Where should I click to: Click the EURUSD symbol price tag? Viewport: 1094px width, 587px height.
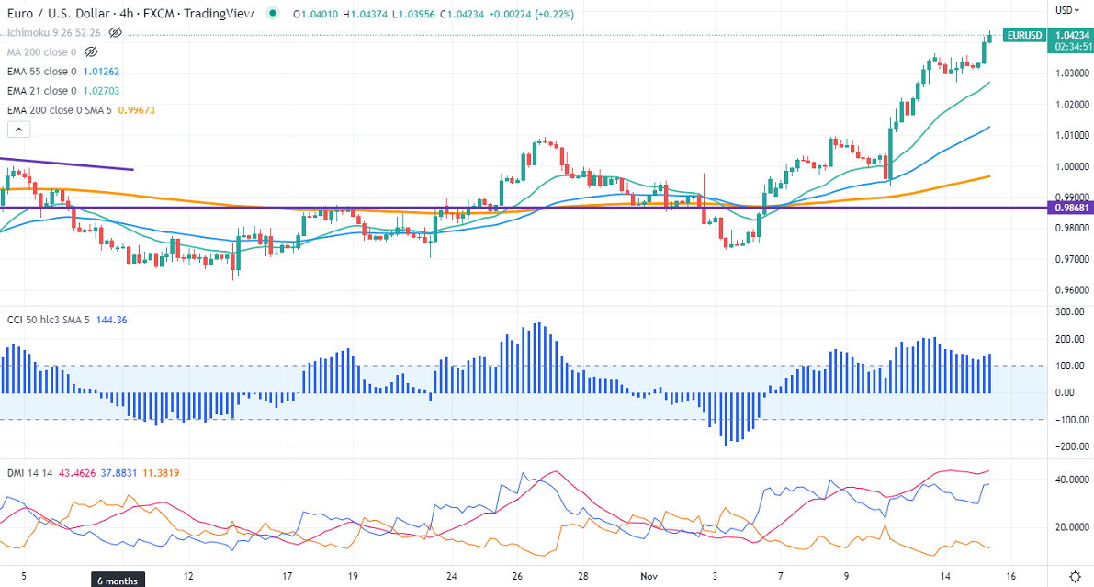[x=1024, y=36]
